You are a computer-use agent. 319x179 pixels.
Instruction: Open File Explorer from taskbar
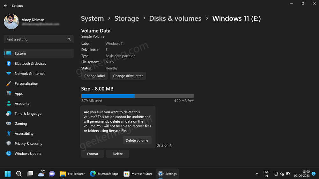(x=72, y=174)
